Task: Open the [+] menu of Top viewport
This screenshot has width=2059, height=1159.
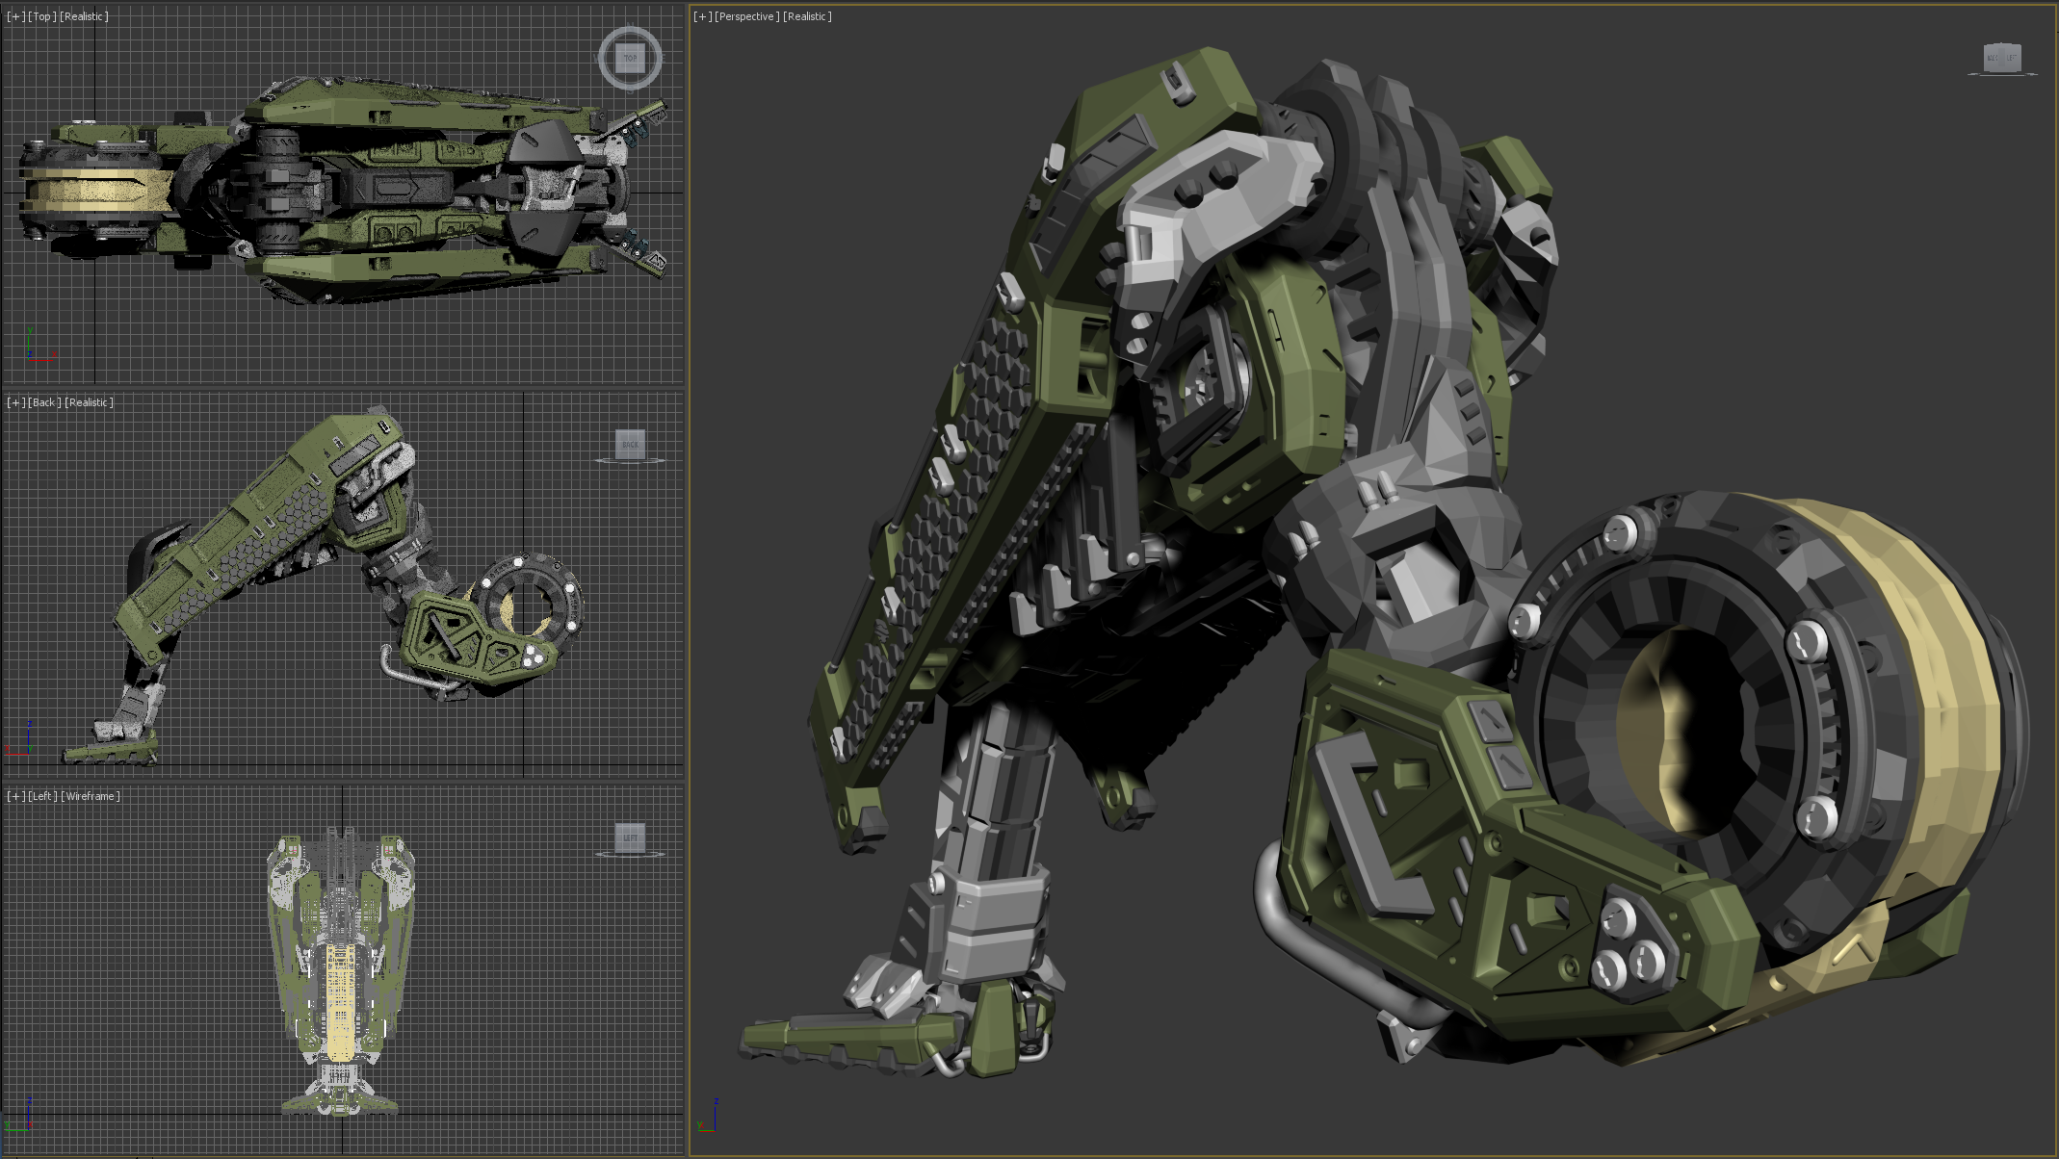Action: pos(15,16)
